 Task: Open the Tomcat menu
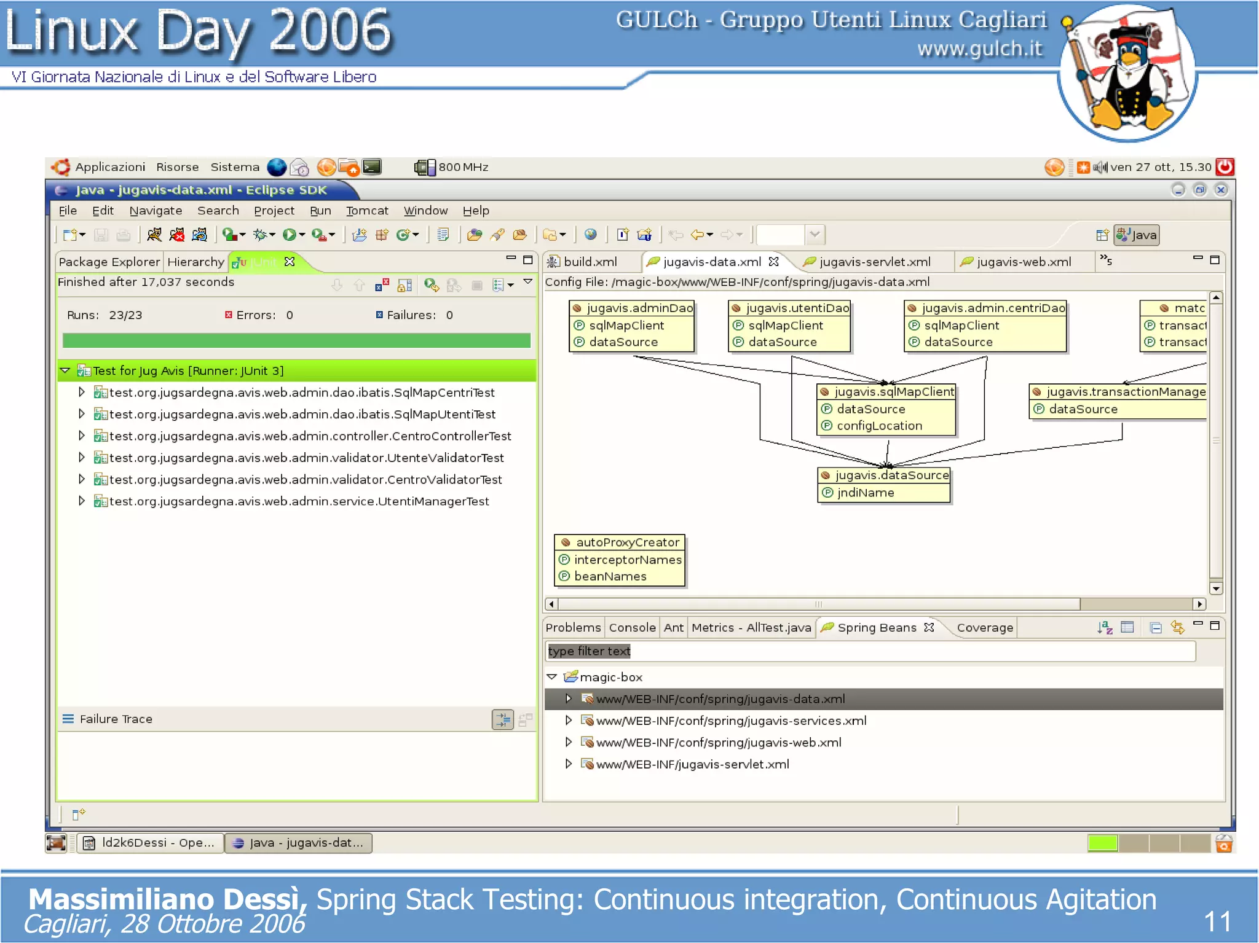[367, 211]
